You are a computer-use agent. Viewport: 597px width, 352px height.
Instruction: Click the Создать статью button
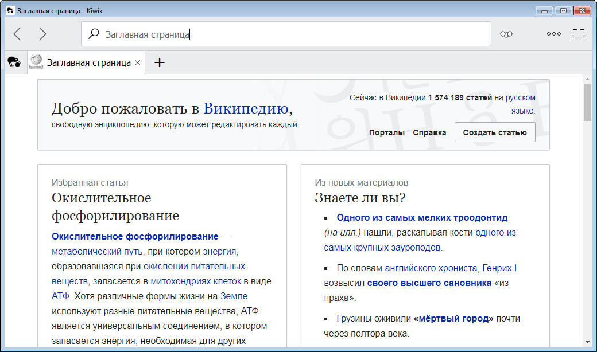click(495, 132)
